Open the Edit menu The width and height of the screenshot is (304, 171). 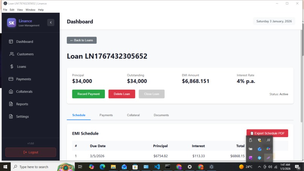point(12,10)
